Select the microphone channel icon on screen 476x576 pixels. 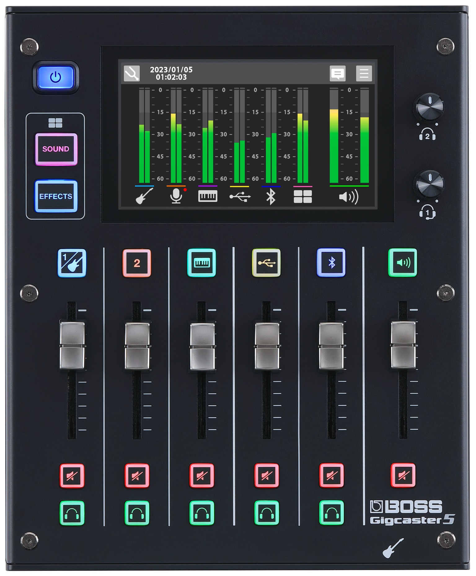tap(176, 196)
